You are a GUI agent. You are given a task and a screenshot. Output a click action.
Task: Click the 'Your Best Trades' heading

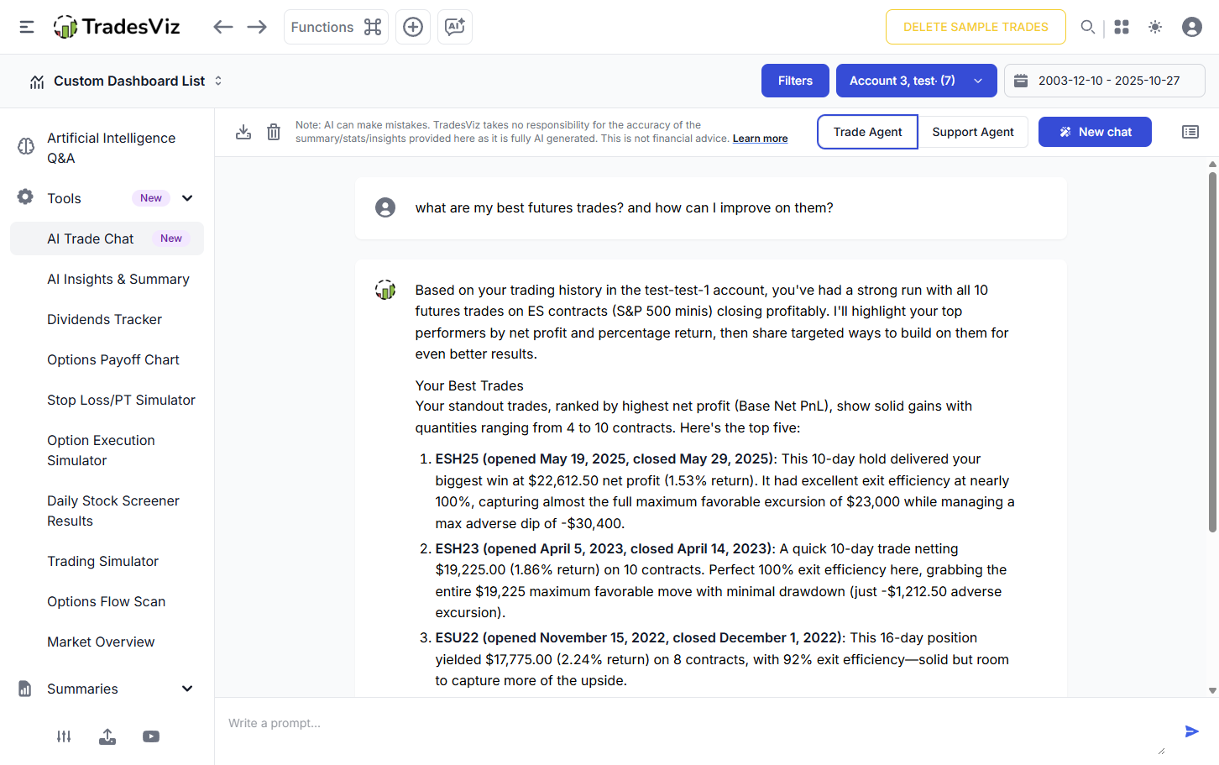pyautogui.click(x=469, y=386)
